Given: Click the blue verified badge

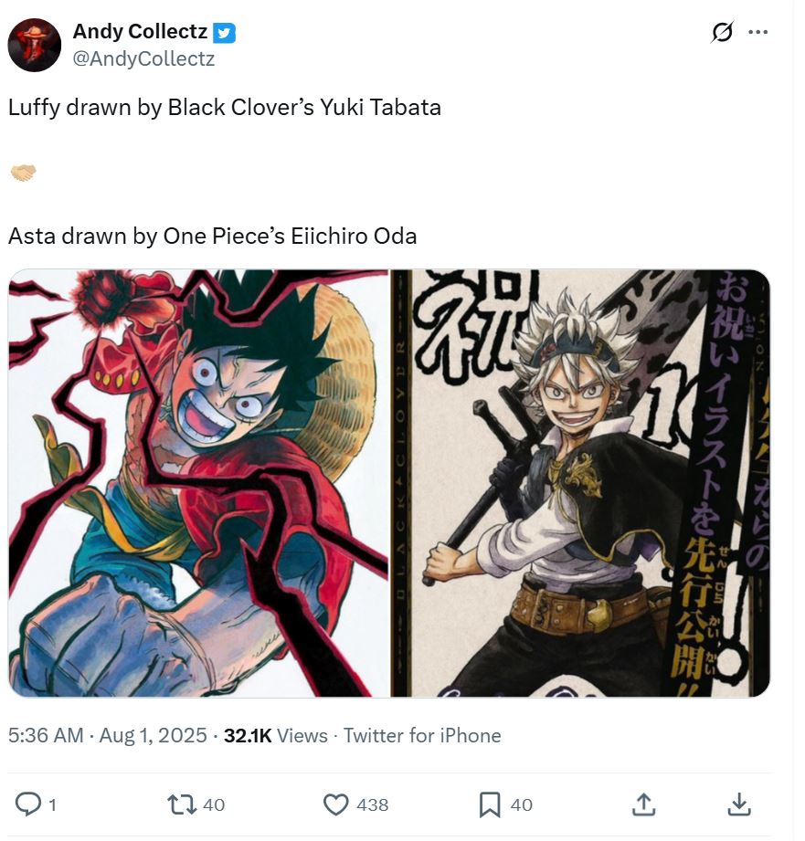Looking at the screenshot, I should coord(225,33).
